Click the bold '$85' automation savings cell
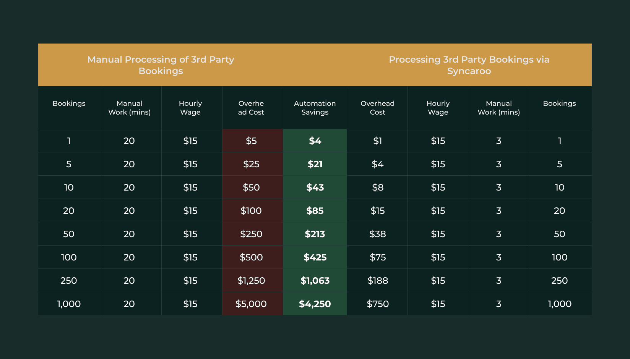Image resolution: width=630 pixels, height=359 pixels. click(315, 211)
